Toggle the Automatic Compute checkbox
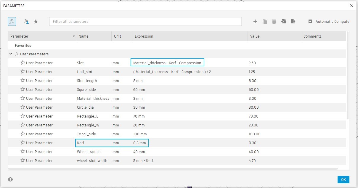 tap(310, 21)
